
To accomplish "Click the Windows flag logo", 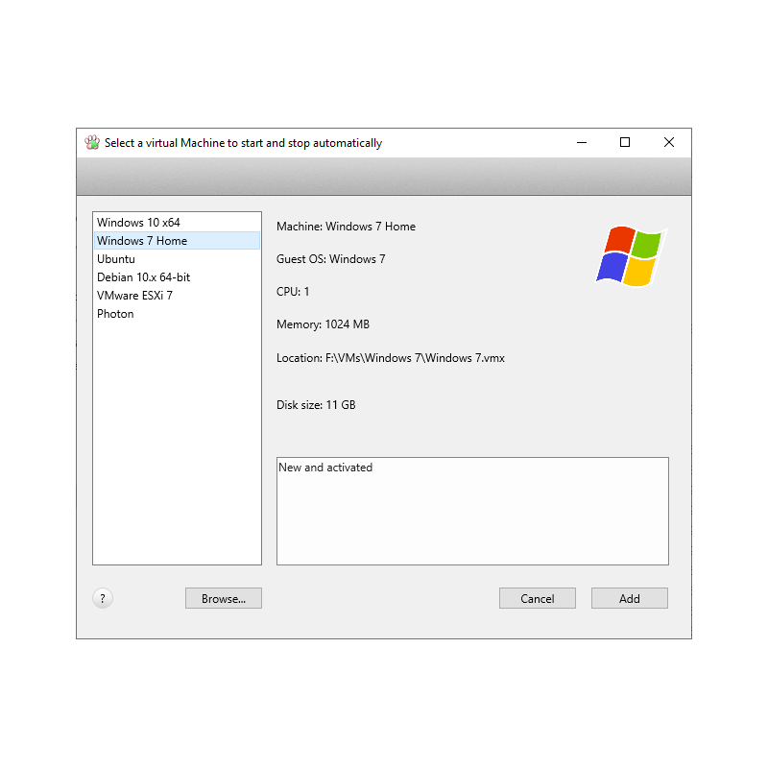I will pos(630,256).
